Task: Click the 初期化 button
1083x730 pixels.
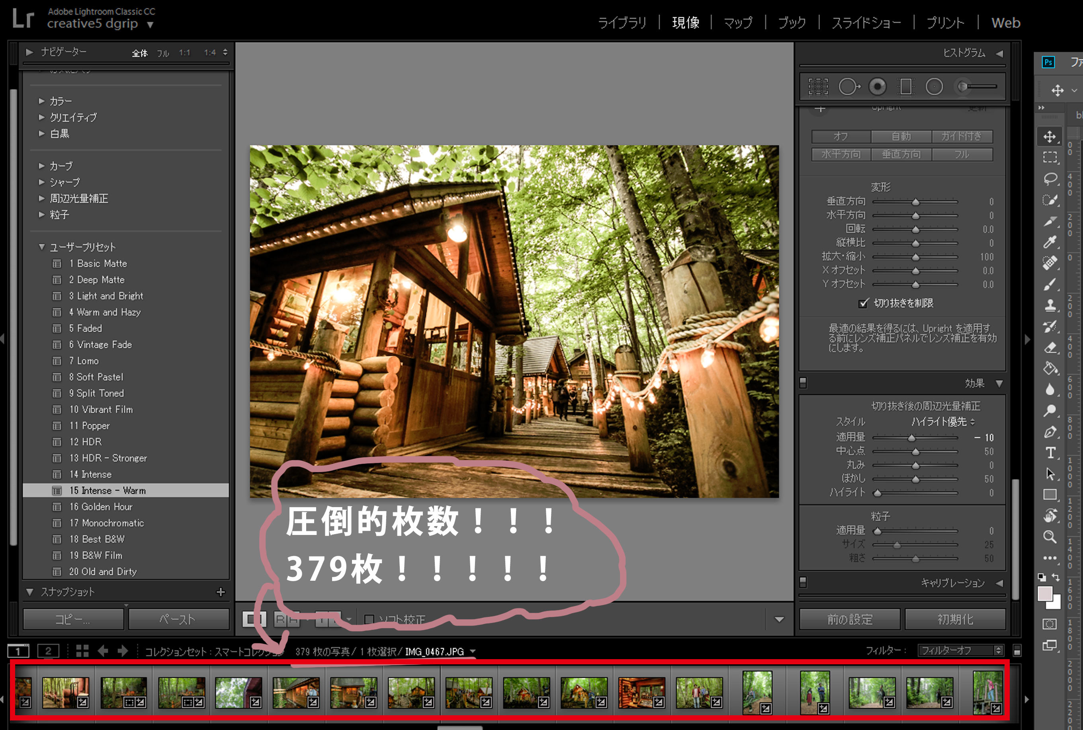Action: [955, 619]
